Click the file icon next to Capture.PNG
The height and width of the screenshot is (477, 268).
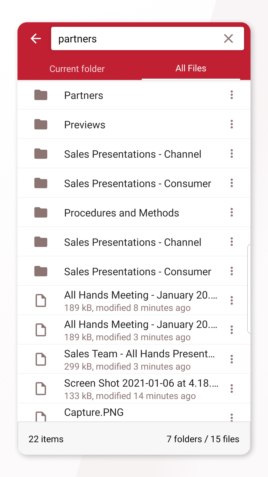41,416
